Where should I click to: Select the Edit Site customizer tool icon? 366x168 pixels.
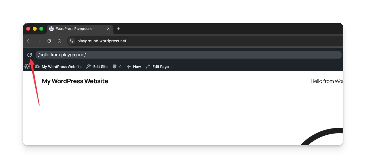click(88, 67)
